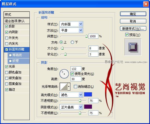Enable the 渐变叠加 gradient overlay checkbox
The image size is (150, 124).
[7, 78]
